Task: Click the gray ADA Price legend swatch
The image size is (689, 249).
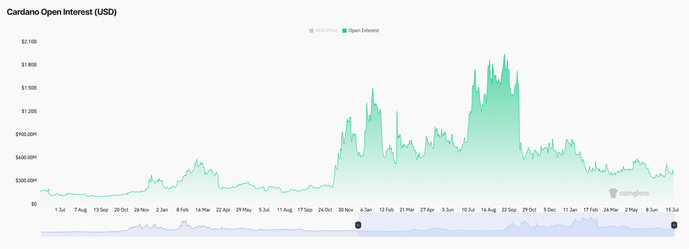Action: pos(311,31)
